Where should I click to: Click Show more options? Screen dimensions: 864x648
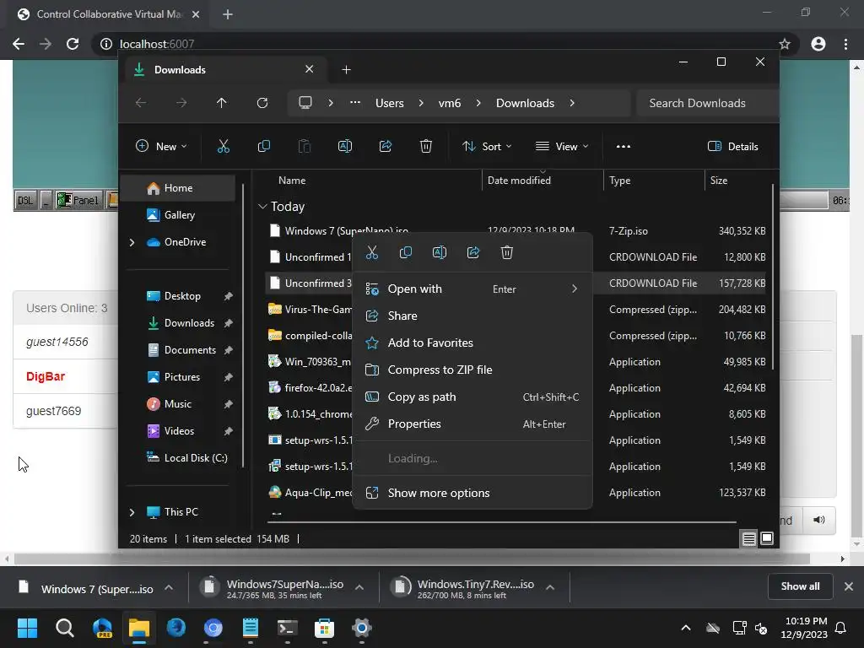[472, 493]
